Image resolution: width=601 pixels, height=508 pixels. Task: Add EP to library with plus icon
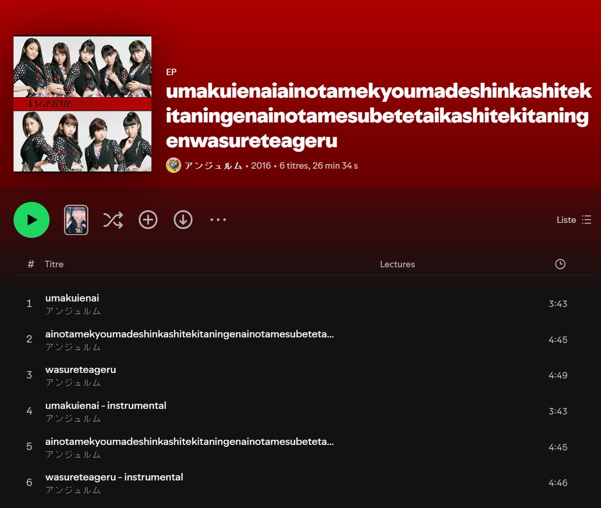click(x=148, y=220)
